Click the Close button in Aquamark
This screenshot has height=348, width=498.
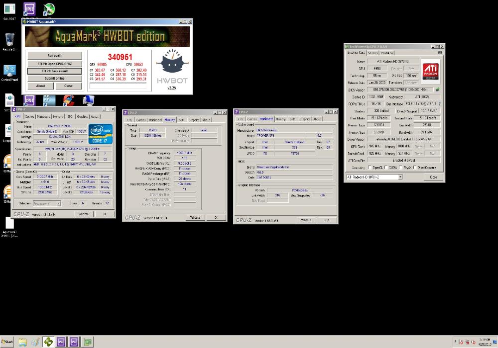point(68,86)
